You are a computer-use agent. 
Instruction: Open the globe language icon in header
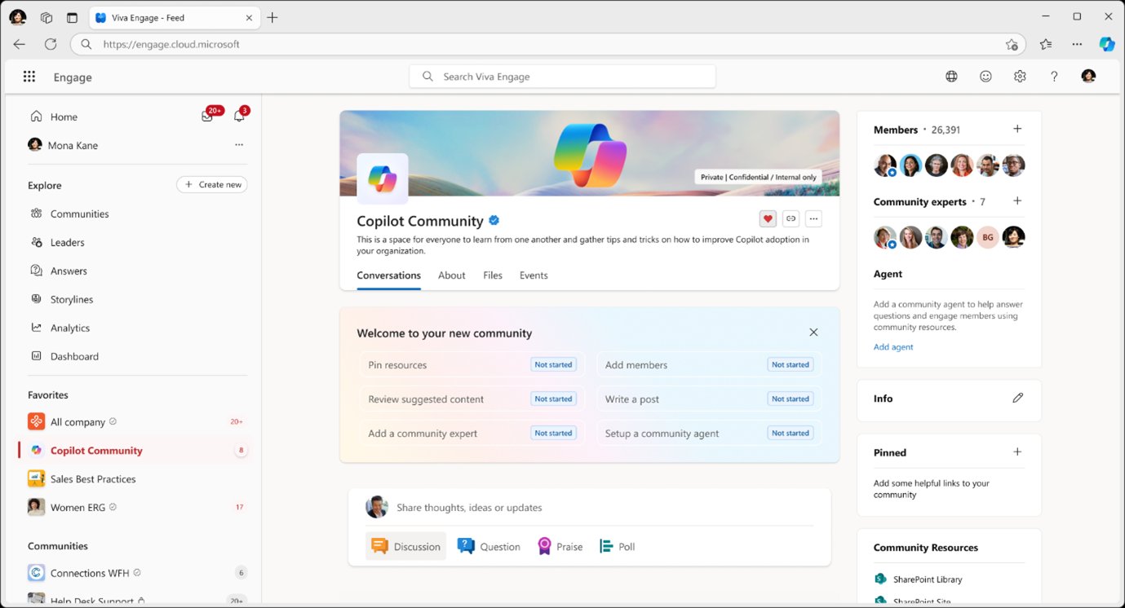(x=951, y=77)
